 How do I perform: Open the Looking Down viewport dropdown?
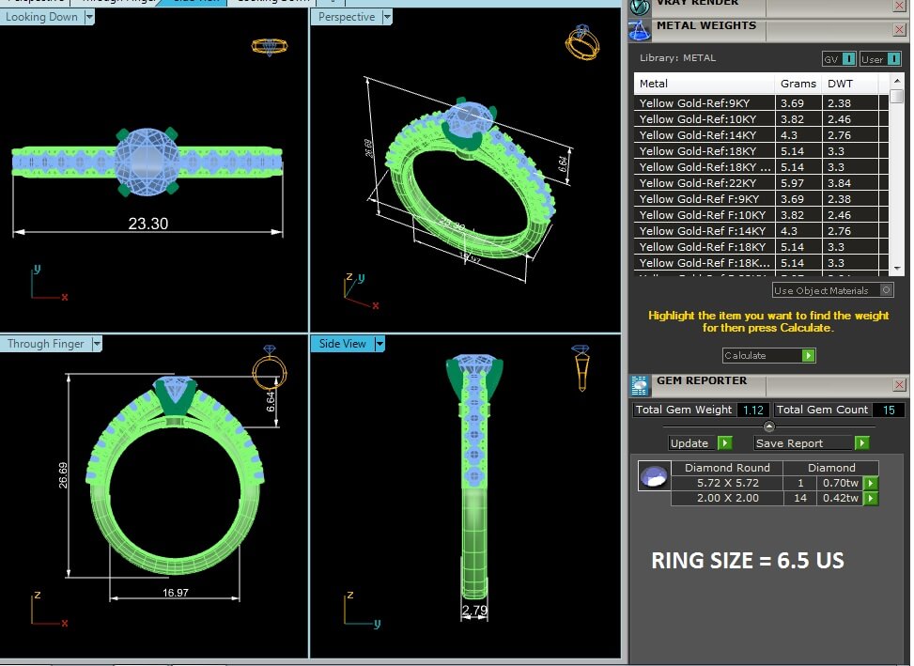[x=89, y=17]
